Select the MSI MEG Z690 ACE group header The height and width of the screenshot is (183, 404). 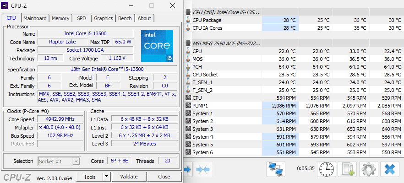[226, 43]
